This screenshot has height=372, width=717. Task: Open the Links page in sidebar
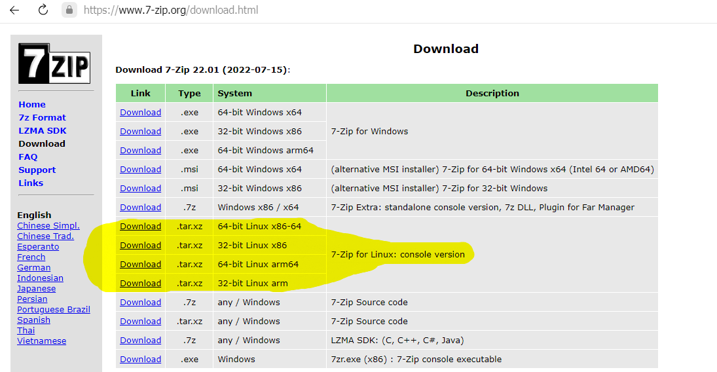pyautogui.click(x=31, y=183)
